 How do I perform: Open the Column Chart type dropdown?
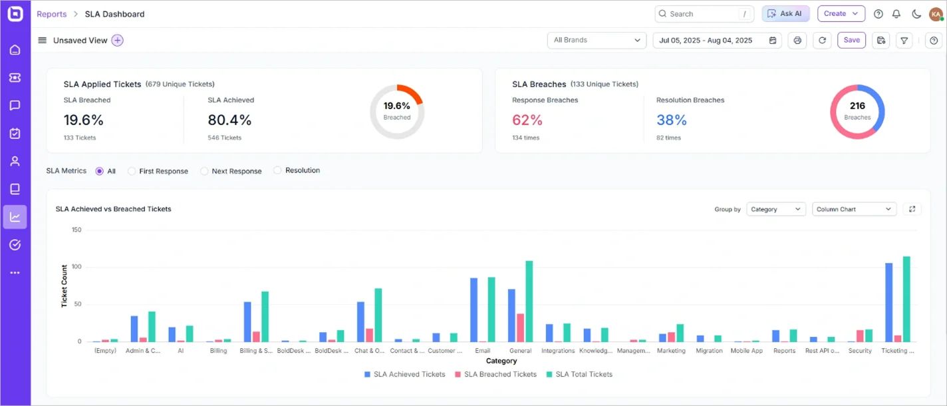[853, 208]
